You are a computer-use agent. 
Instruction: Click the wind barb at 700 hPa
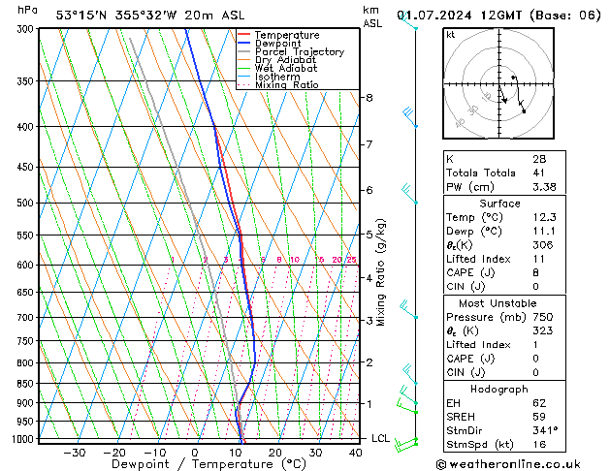408,309
